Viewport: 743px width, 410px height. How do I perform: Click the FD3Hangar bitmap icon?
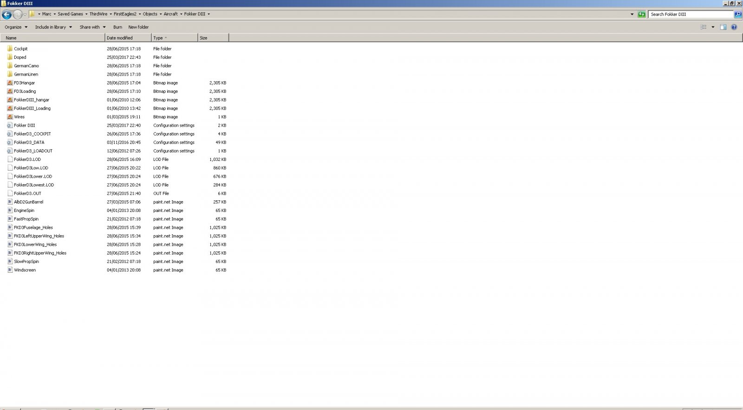[x=10, y=83]
